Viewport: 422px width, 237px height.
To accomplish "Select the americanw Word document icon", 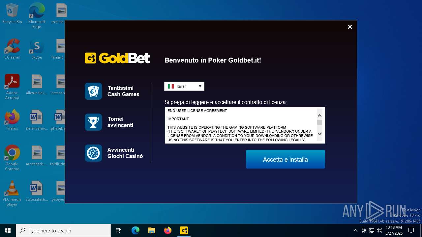I will tap(37, 120).
